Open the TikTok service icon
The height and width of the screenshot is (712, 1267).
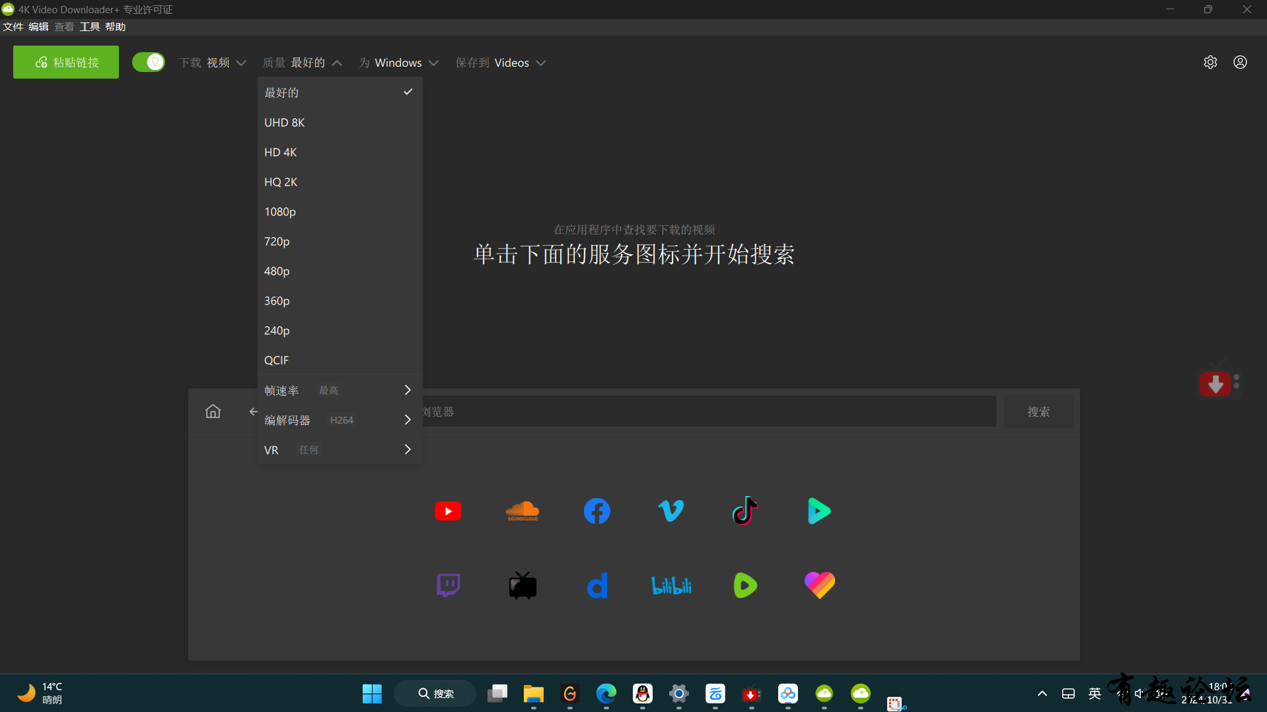tap(745, 510)
